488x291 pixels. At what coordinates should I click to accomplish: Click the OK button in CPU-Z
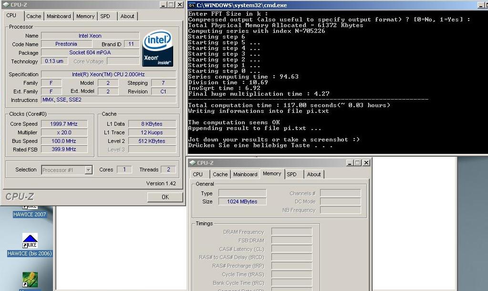(165, 197)
